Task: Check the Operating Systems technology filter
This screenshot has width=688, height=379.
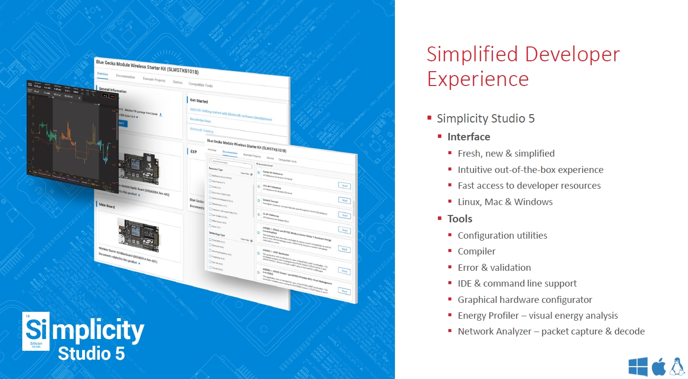Action: coord(210,251)
